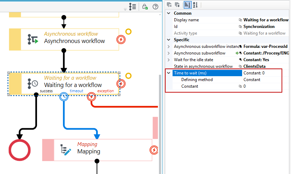Click the canvas vertical scrollbar thumb
The width and height of the screenshot is (291, 174).
click(160, 124)
